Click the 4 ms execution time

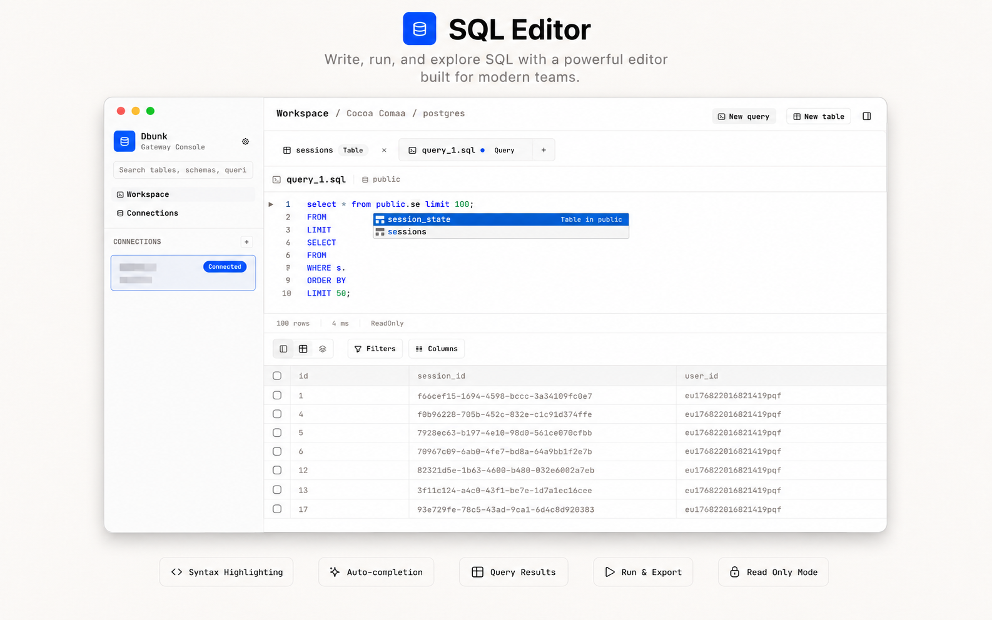(340, 323)
